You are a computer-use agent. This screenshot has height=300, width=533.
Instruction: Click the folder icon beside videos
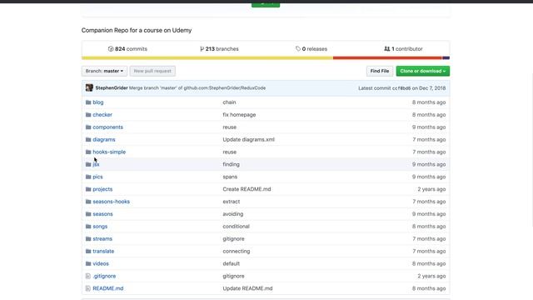click(88, 263)
